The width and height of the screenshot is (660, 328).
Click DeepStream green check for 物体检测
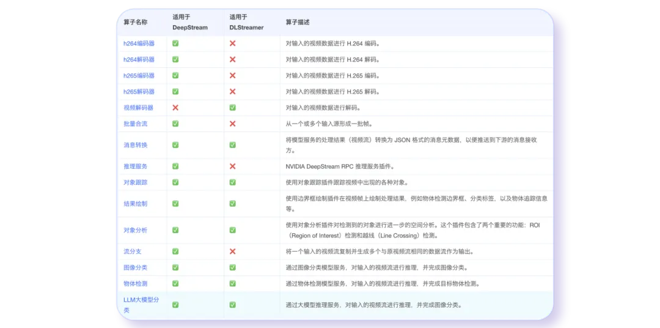(175, 283)
